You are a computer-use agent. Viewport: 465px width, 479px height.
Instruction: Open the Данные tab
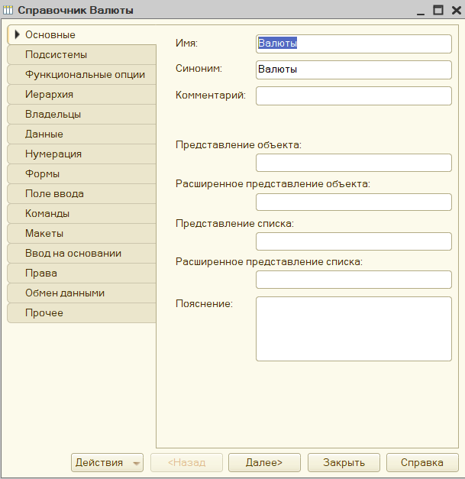pos(81,134)
